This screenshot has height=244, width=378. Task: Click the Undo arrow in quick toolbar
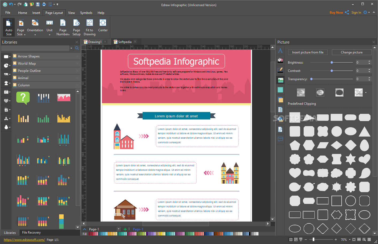click(11, 4)
